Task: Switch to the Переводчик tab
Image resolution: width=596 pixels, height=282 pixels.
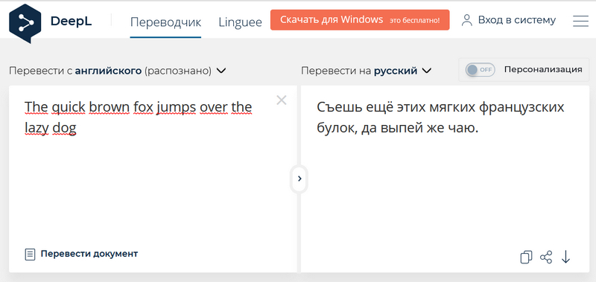Action: click(x=165, y=22)
